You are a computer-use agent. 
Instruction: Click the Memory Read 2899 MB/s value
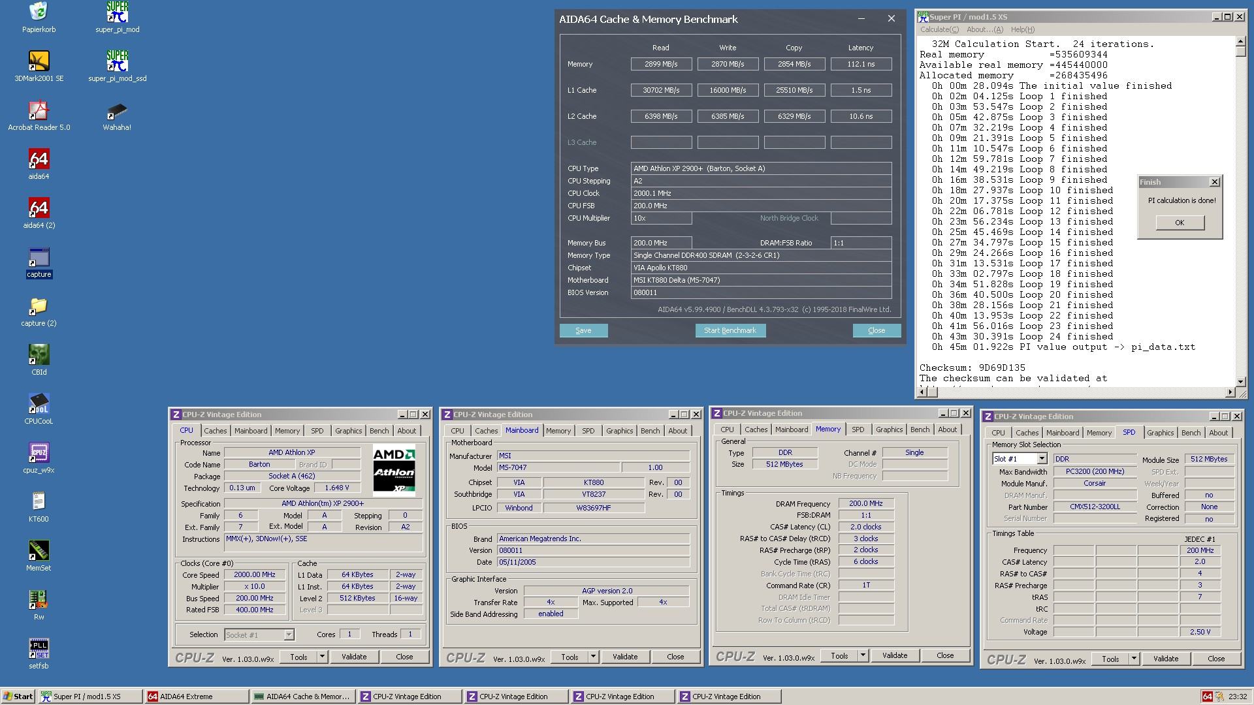pos(661,64)
